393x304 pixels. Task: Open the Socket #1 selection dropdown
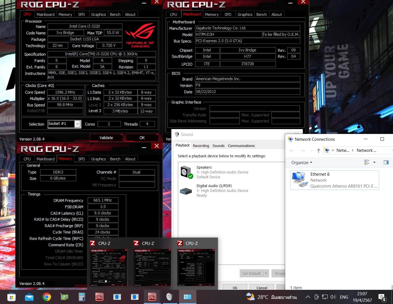[x=77, y=124]
